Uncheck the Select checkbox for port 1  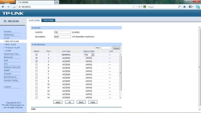point(37,54)
